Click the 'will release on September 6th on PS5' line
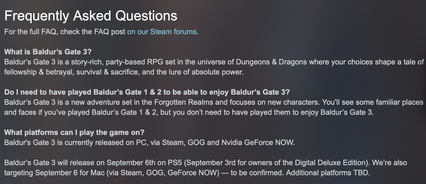The height and width of the screenshot is (184, 426). (x=206, y=163)
